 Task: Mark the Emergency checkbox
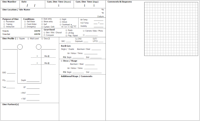25,27
